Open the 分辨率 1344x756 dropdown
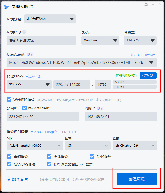Viewport: 165px width, 193px height. 140,40
